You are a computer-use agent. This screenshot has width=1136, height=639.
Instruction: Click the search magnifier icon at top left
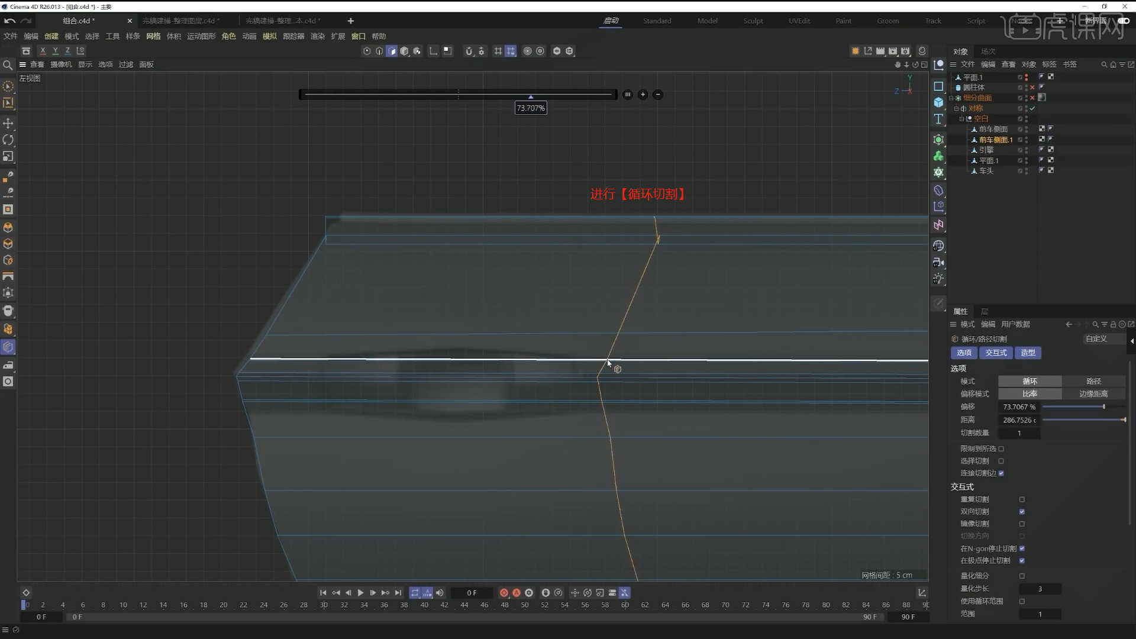8,65
